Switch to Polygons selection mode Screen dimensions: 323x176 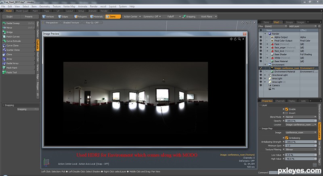[80, 17]
